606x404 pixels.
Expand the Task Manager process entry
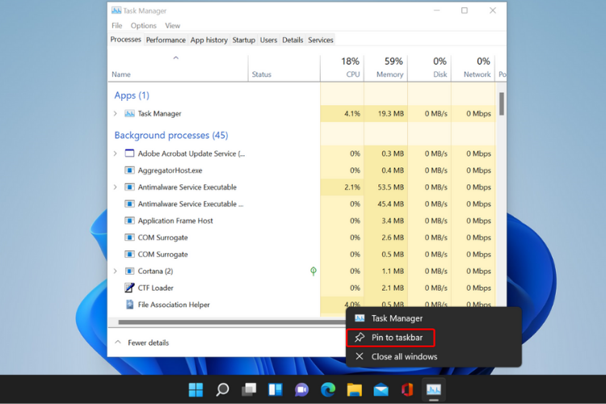[116, 114]
